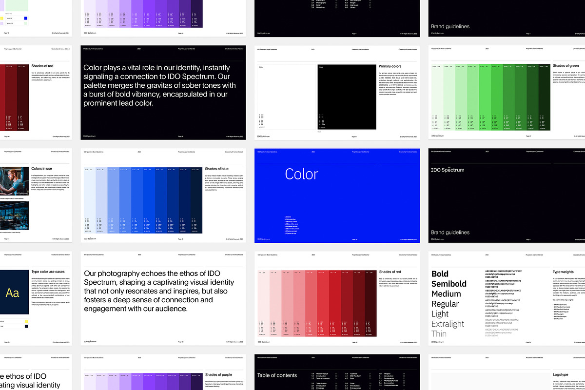The width and height of the screenshot is (585, 390).
Task: Click the "Semibold" weight sample
Action: point(449,284)
